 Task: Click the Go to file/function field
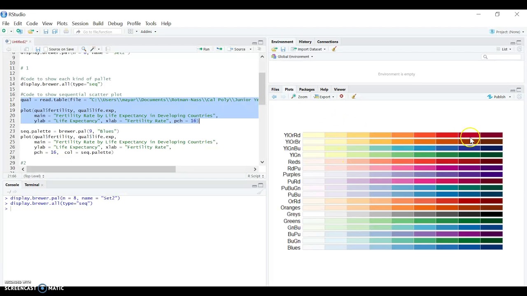[98, 32]
